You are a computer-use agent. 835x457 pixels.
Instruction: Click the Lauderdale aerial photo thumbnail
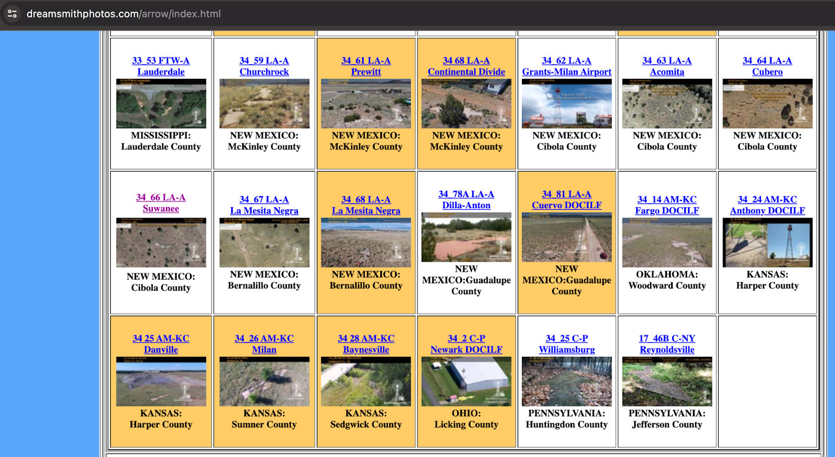click(x=161, y=103)
